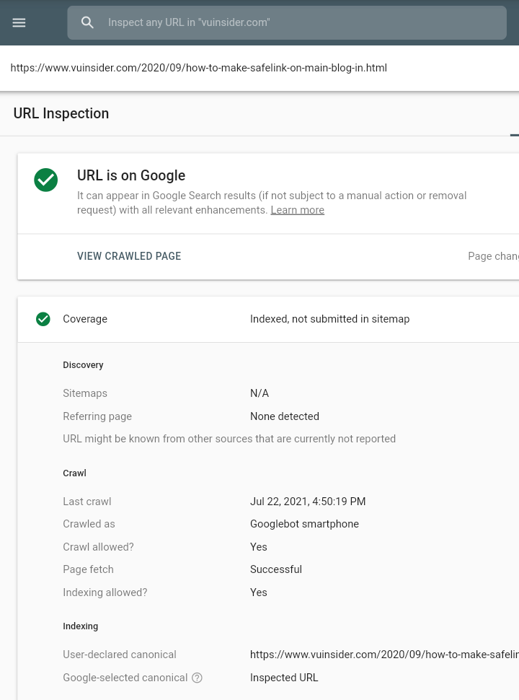The width and height of the screenshot is (519, 700).
Task: Click the User-declared canonical URL value
Action: tap(384, 655)
